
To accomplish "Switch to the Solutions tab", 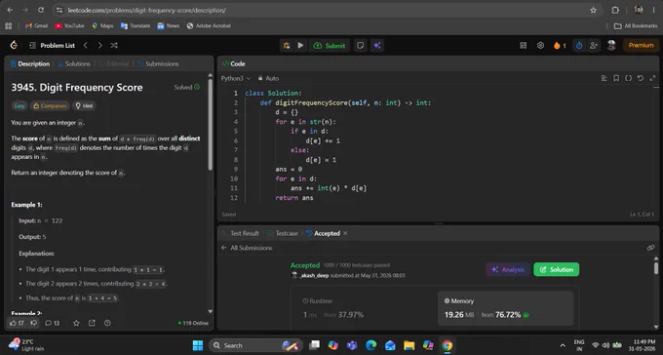I will coord(74,64).
